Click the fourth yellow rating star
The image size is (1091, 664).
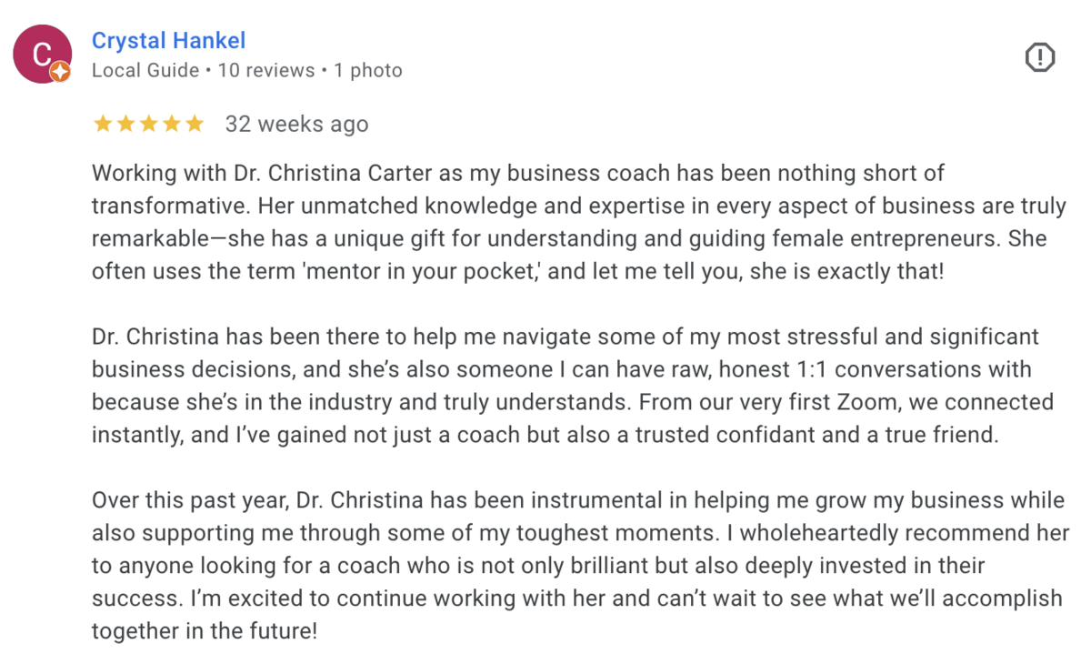coord(172,125)
